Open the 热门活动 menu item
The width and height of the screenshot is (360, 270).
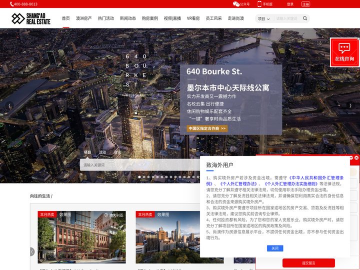[106, 18]
